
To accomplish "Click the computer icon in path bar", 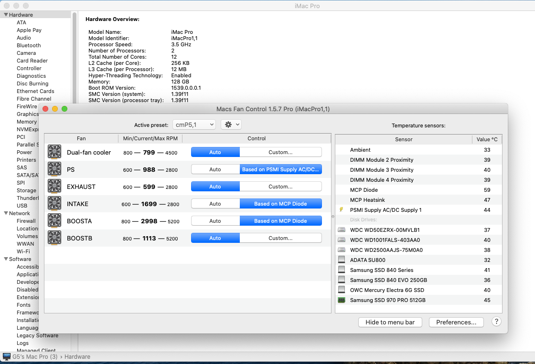I will 7,356.
